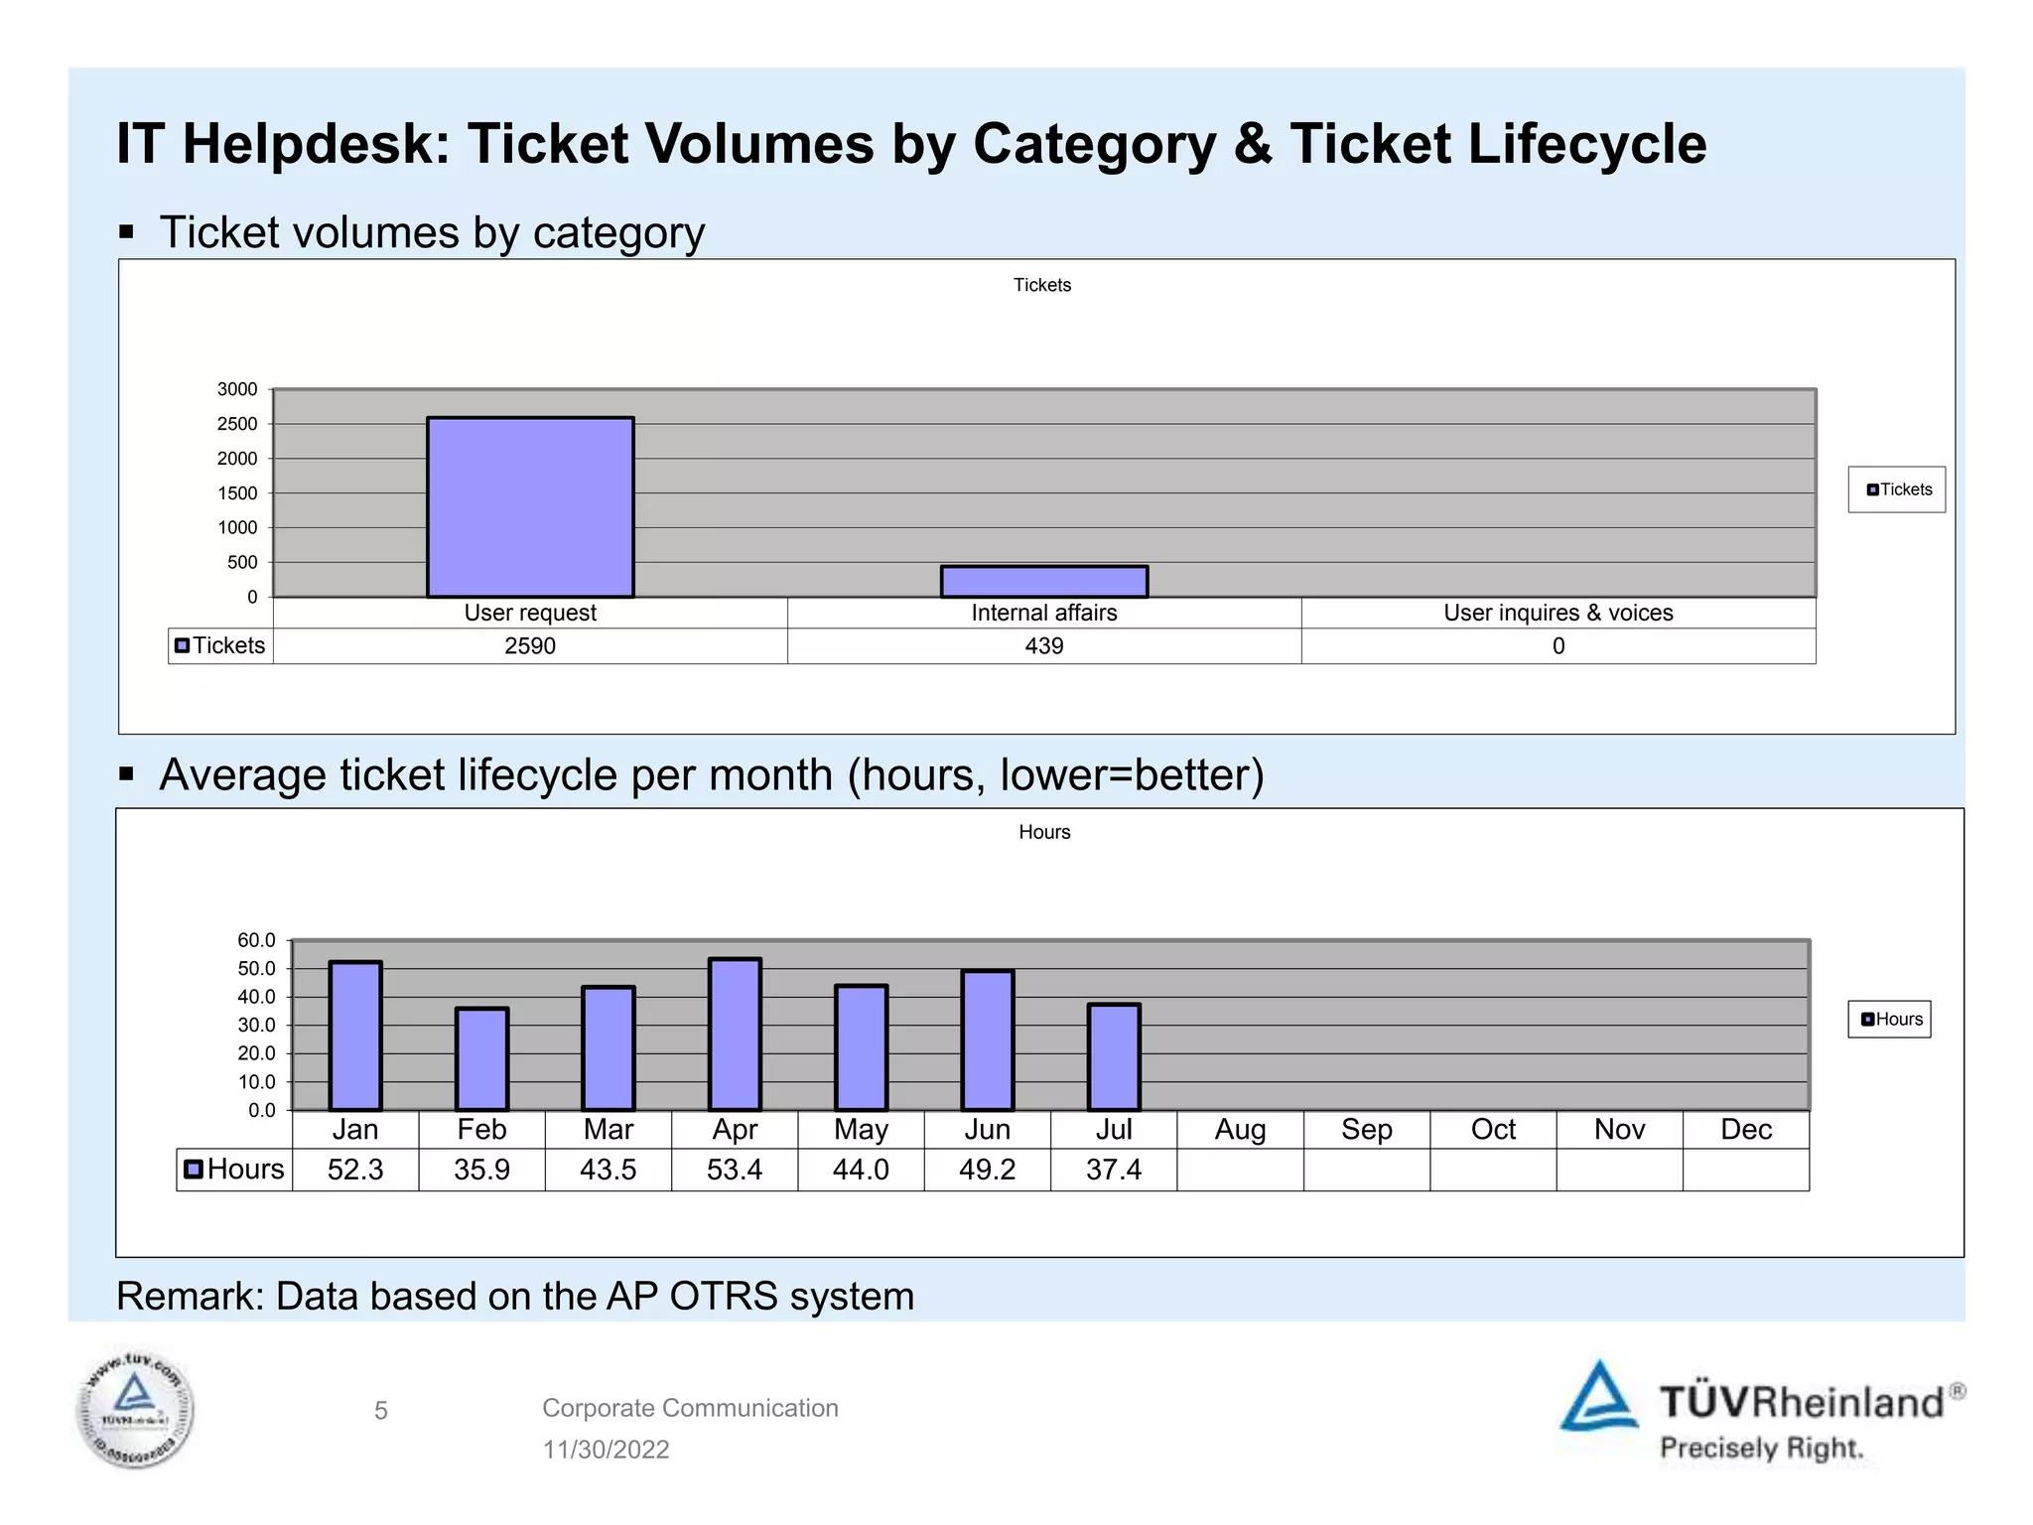The image size is (2033, 1525).
Task: Select the User request bar
Action: pyautogui.click(x=530, y=507)
